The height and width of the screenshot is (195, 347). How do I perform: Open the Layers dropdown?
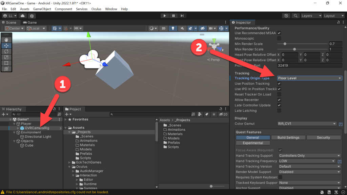pyautogui.click(x=311, y=16)
